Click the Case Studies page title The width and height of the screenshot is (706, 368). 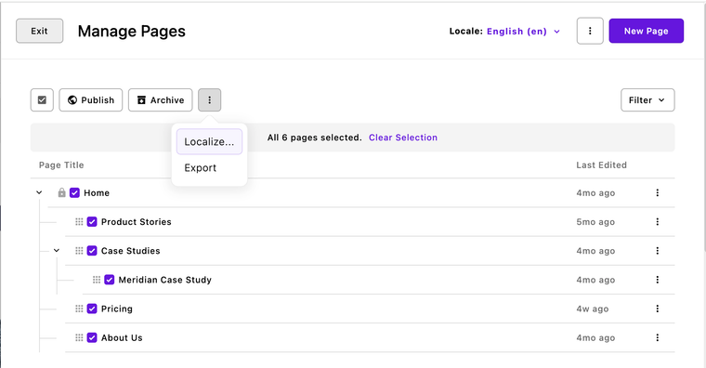(131, 250)
